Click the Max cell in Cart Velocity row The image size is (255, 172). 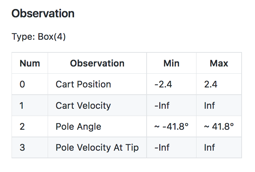click(209, 106)
